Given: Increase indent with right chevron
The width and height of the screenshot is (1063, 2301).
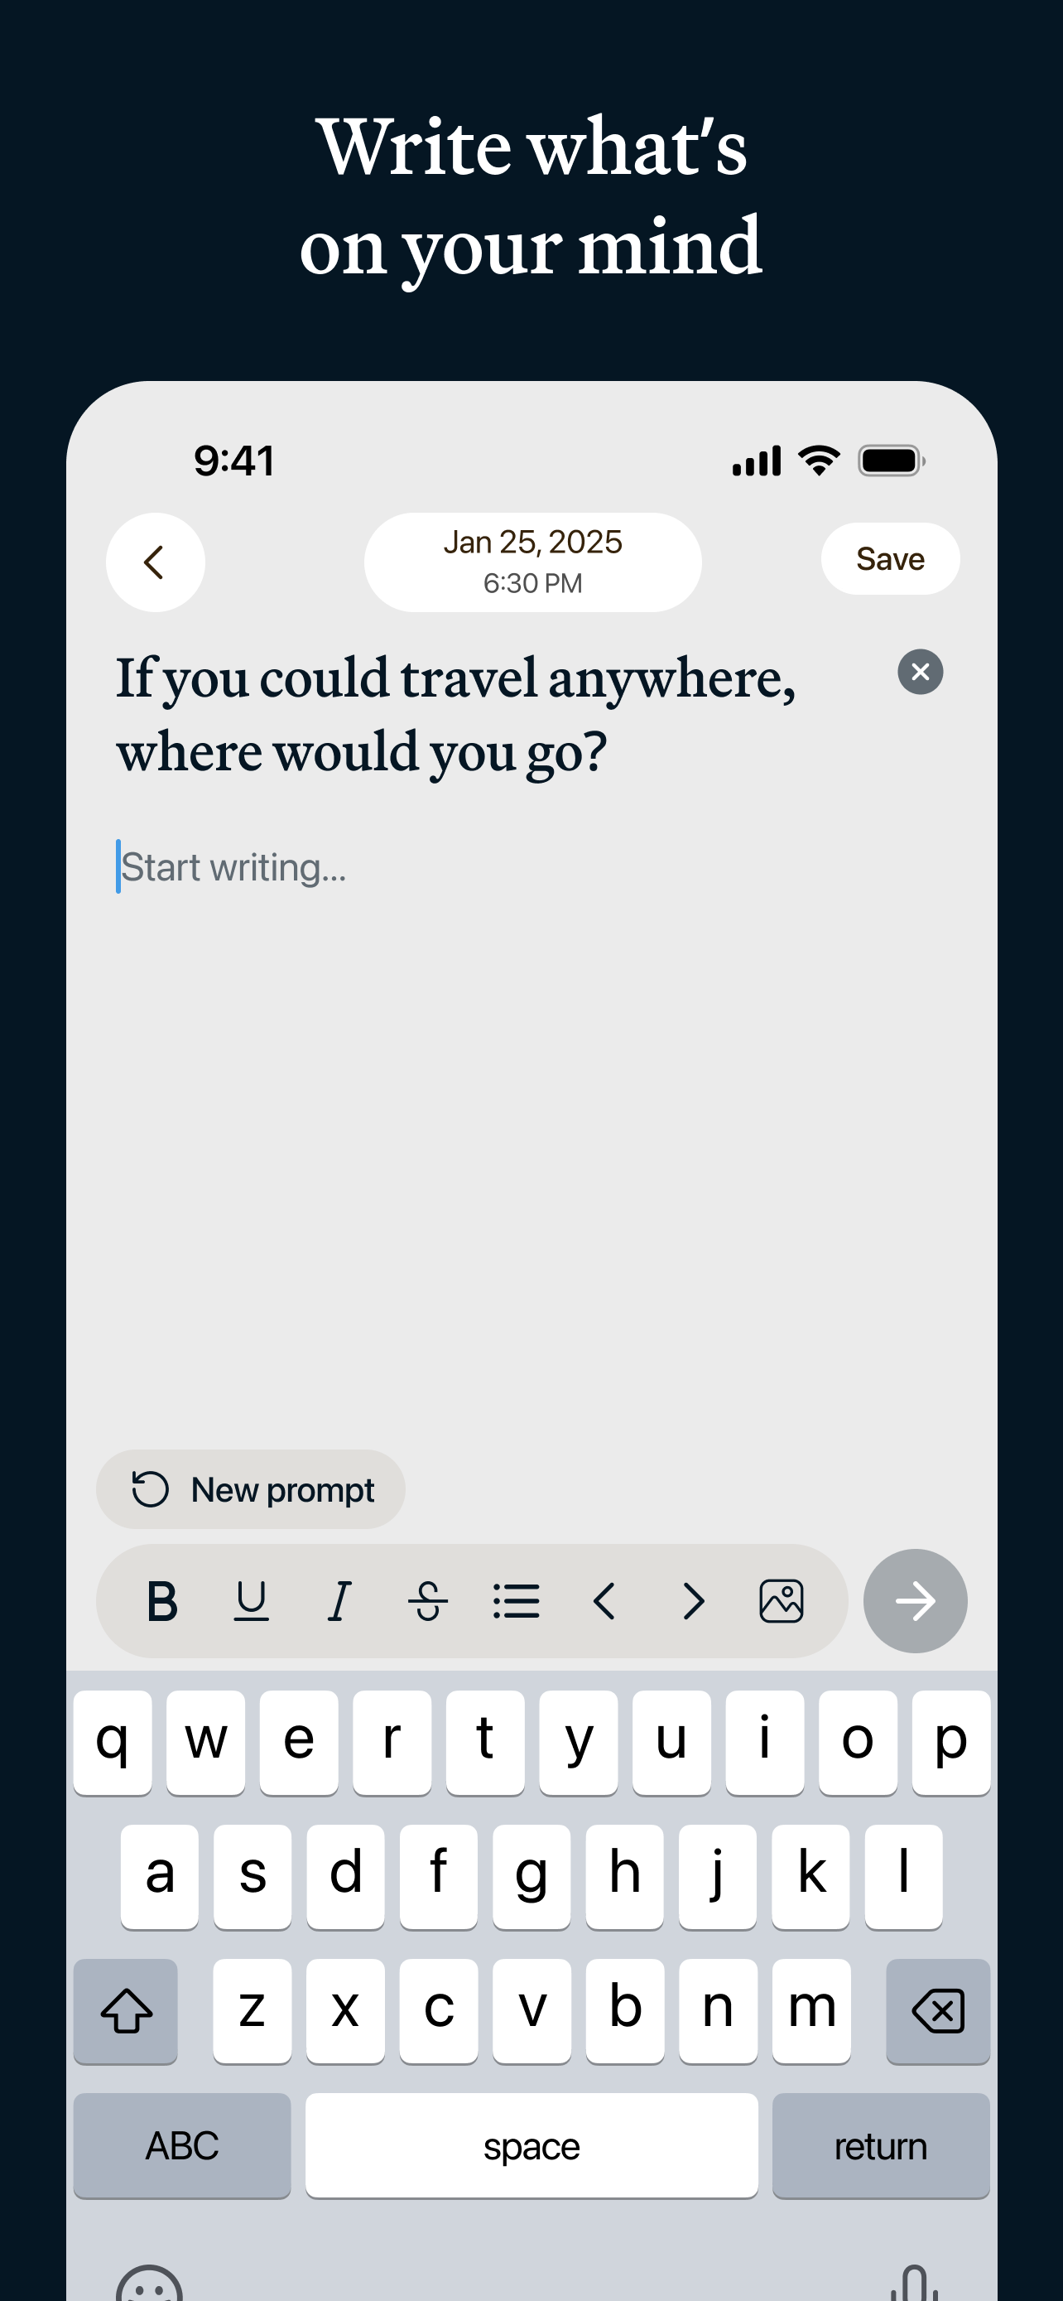Looking at the screenshot, I should point(694,1601).
